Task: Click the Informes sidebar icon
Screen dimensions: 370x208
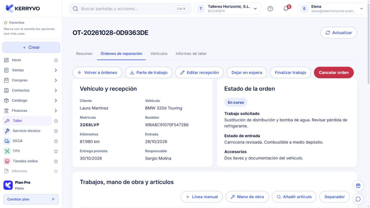Action: point(6,171)
